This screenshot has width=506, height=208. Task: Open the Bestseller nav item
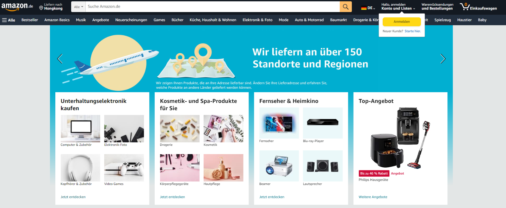[30, 20]
